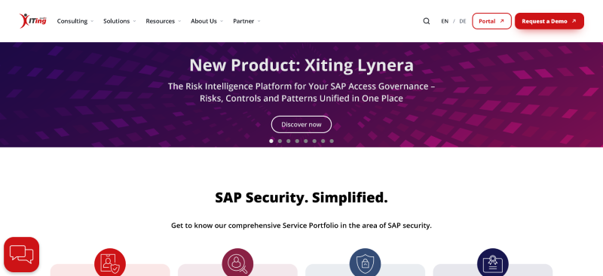Expand the Partner dropdown menu

pos(246,21)
